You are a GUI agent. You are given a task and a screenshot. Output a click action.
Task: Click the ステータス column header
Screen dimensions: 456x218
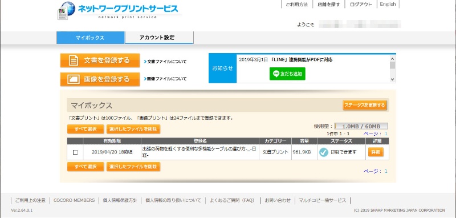341,141
